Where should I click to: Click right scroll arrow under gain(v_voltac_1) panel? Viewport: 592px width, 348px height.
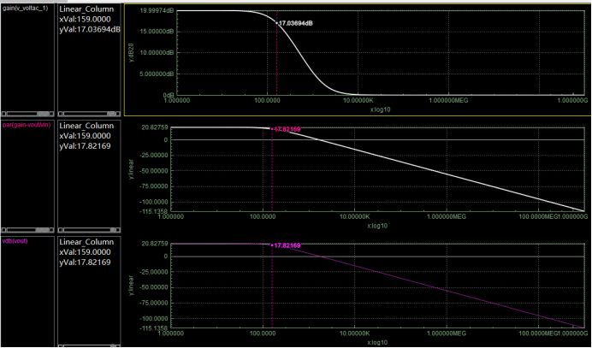(51, 114)
